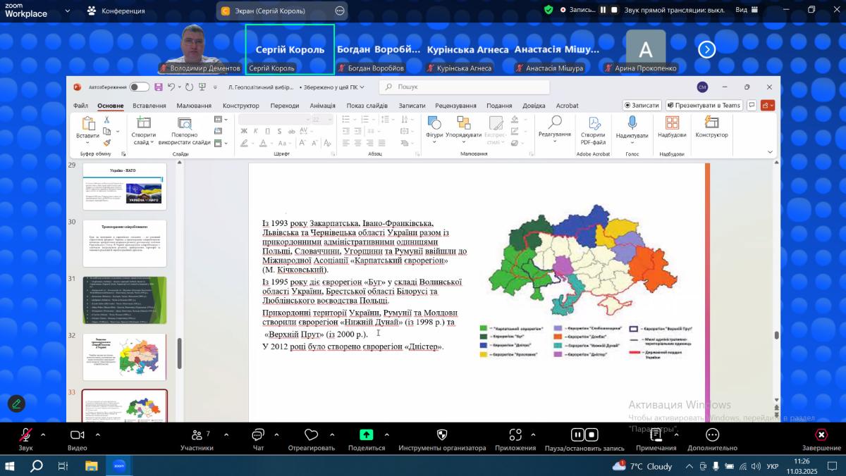Select slide 32 thumbnail
The width and height of the screenshot is (846, 476).
click(125, 357)
